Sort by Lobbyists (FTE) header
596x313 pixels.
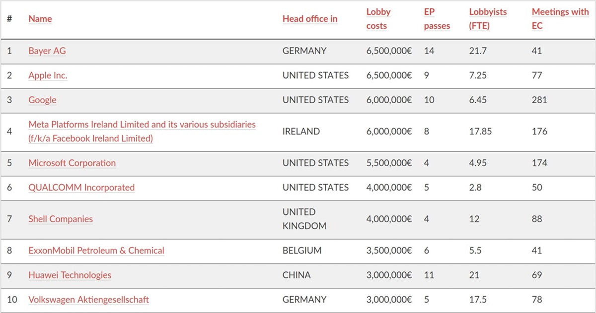tap(488, 19)
